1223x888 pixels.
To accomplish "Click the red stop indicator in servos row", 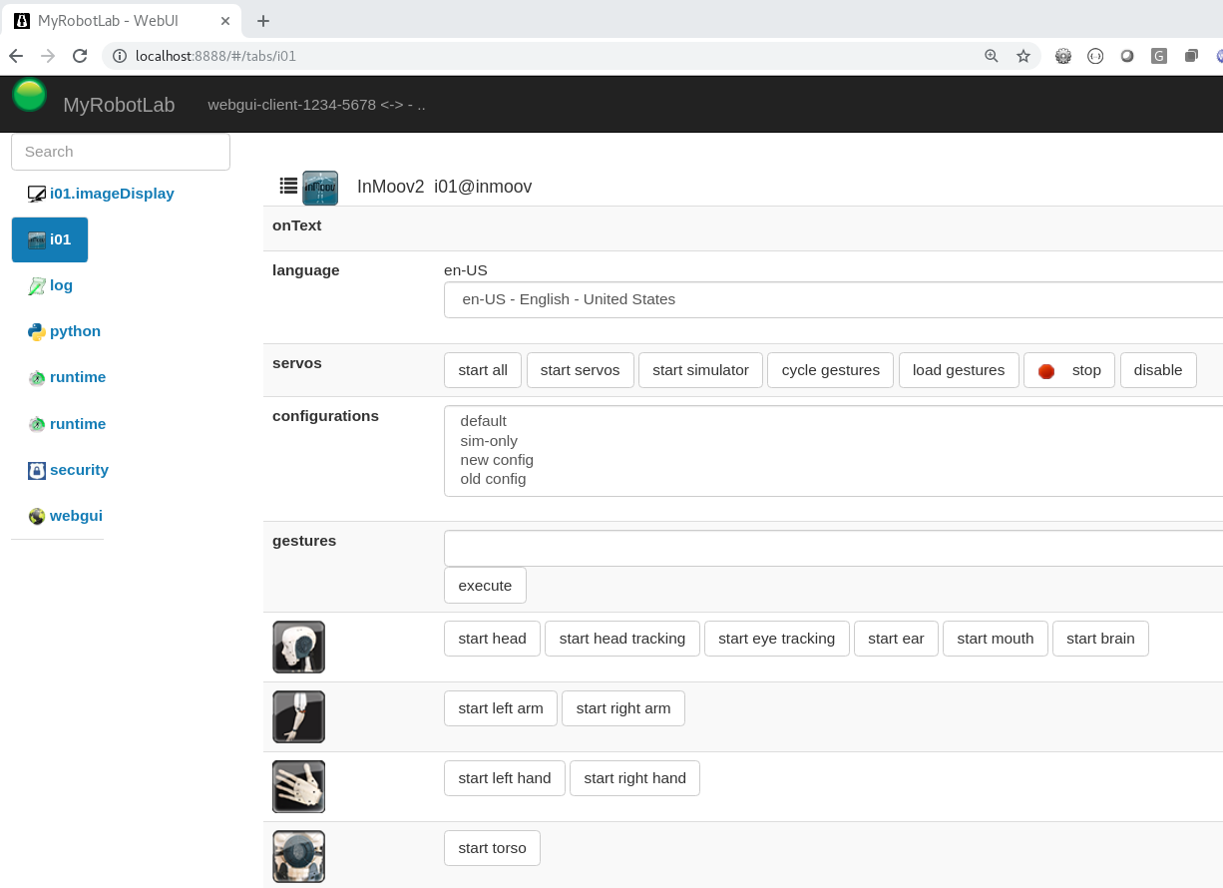I will coord(1045,369).
